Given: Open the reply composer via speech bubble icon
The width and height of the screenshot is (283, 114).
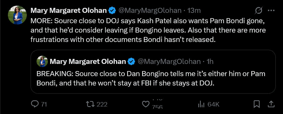Looking at the screenshot, I should pos(34,104).
